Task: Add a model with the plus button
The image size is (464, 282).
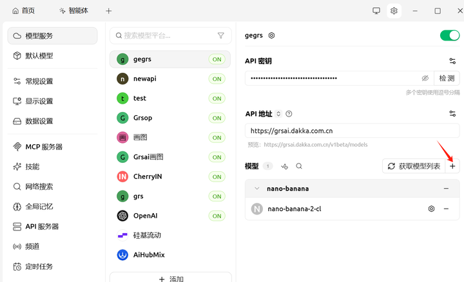Action: point(452,166)
